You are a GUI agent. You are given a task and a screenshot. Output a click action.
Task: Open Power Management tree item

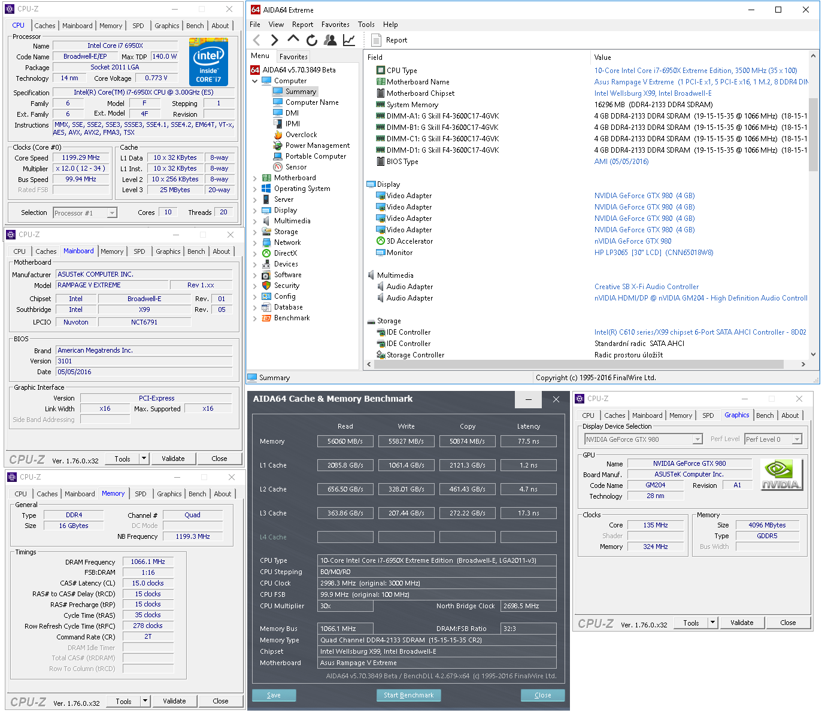click(317, 145)
